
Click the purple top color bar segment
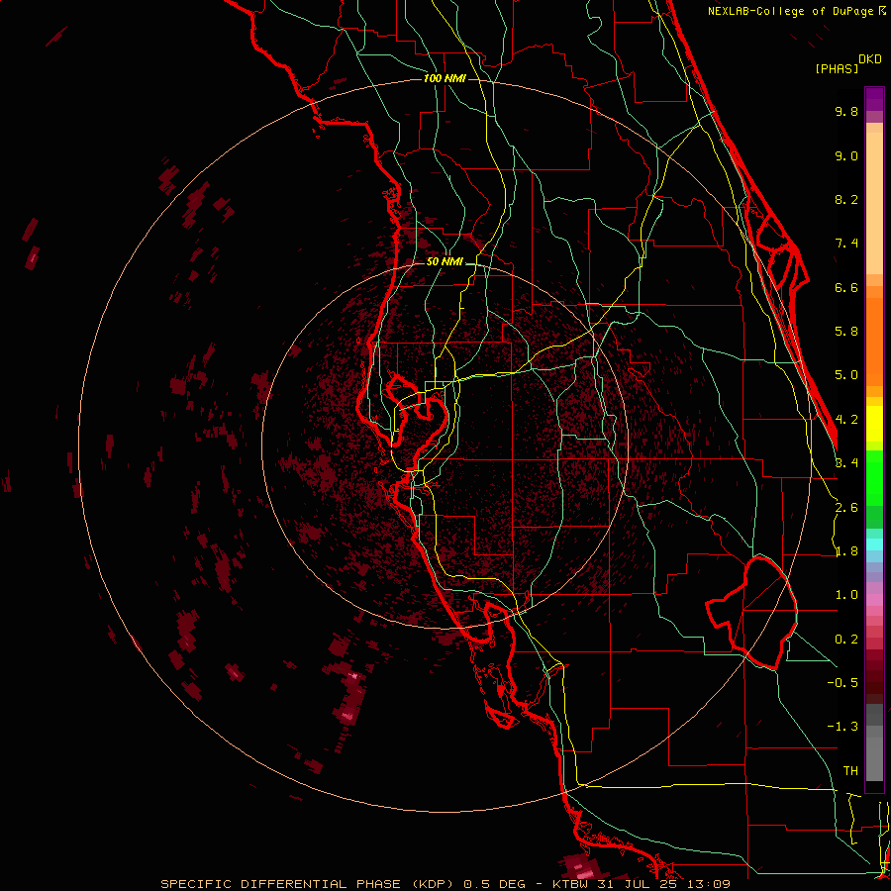tap(874, 99)
